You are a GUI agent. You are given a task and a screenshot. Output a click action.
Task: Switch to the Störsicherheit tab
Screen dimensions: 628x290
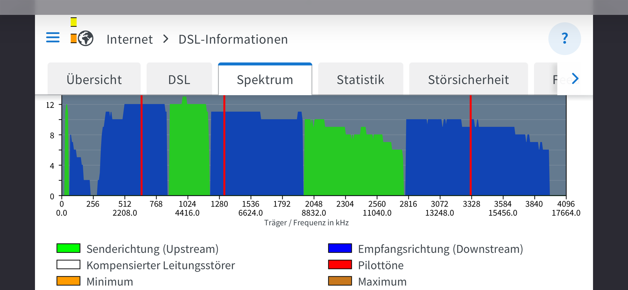pyautogui.click(x=468, y=79)
